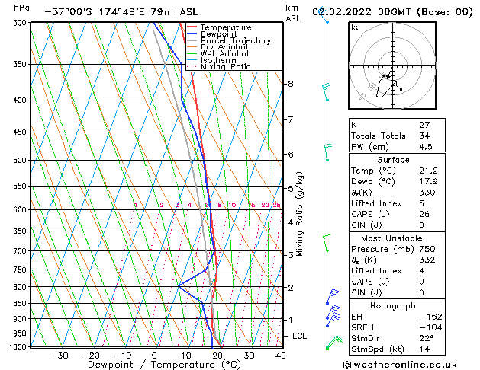The height and width of the screenshot is (370, 480).
Task: Click the Dry Adiabat legend entry
Action: tap(224, 47)
